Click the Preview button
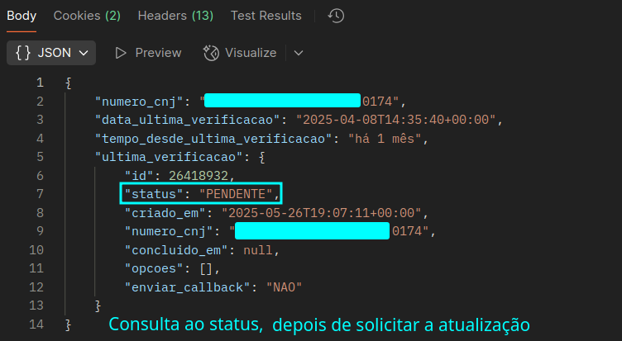This screenshot has height=341, width=622. pyautogui.click(x=148, y=53)
